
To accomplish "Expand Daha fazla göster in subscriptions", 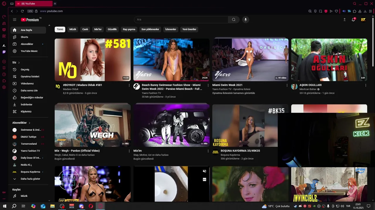I will click(x=28, y=179).
